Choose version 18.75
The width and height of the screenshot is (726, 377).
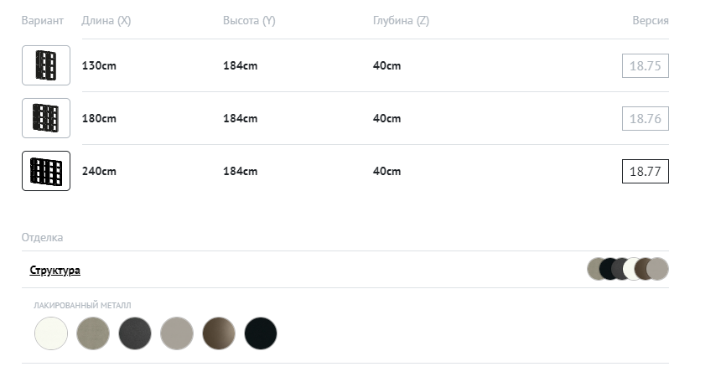(x=645, y=66)
